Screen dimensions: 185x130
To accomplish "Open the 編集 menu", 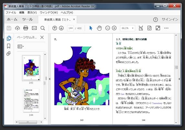I will 22,13.
